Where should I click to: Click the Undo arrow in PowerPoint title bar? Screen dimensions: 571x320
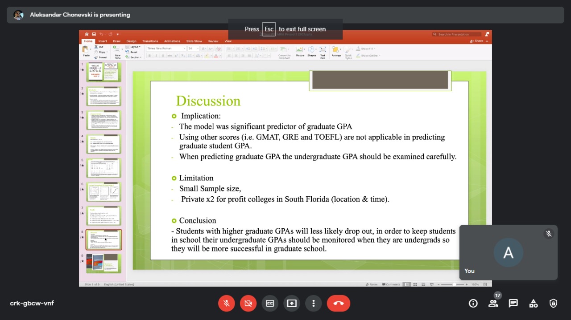102,34
